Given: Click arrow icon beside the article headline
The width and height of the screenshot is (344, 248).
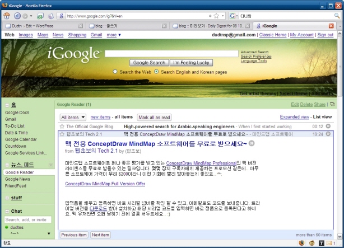Looking at the screenshot, I should pyautogui.click(x=252, y=143).
